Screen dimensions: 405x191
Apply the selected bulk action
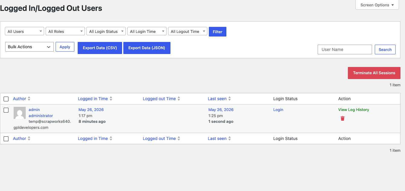click(x=65, y=47)
